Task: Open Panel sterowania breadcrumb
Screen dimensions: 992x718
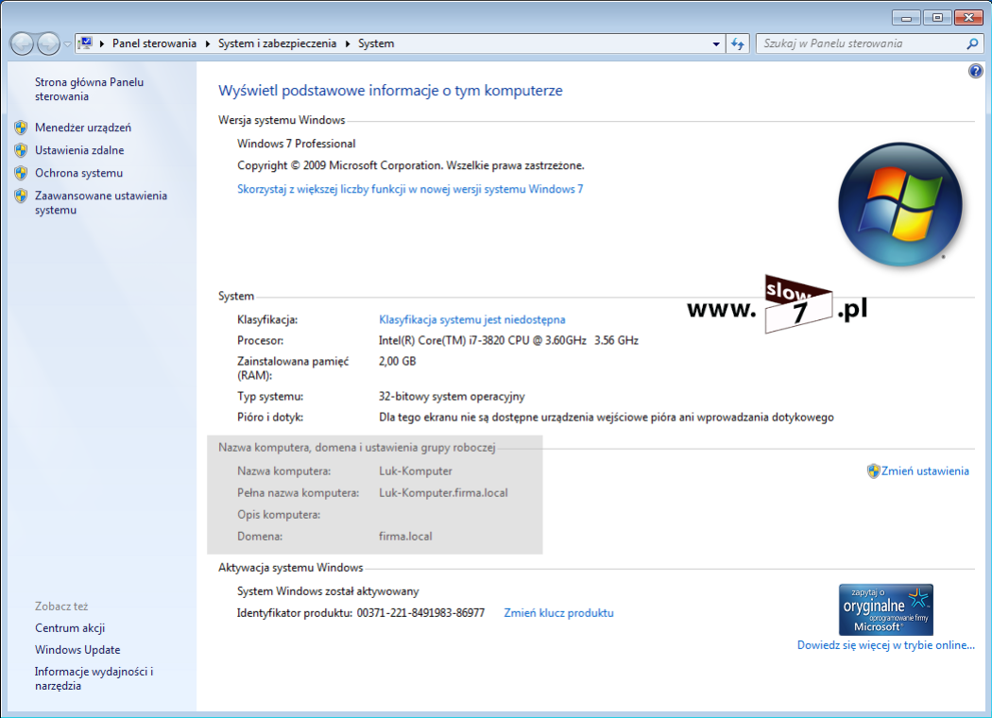Action: pyautogui.click(x=154, y=43)
